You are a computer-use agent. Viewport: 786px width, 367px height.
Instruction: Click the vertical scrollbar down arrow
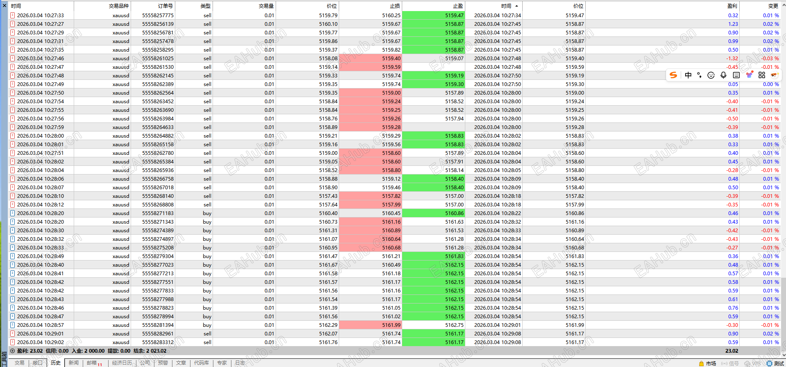point(783,355)
